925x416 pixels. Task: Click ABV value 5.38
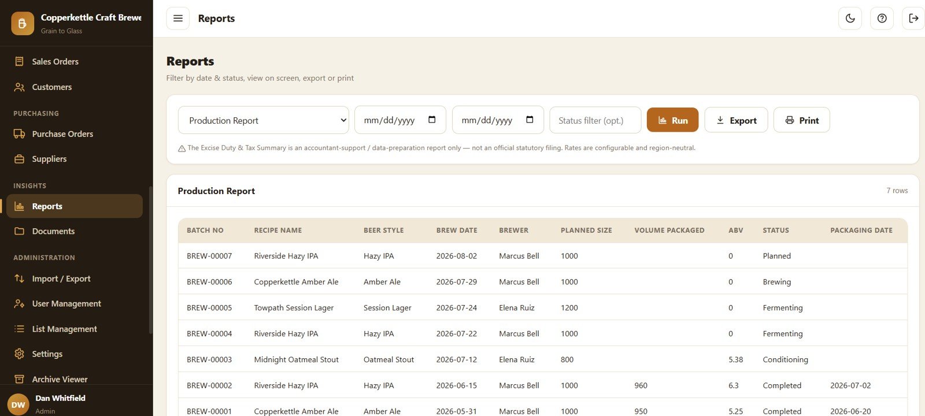(x=736, y=359)
